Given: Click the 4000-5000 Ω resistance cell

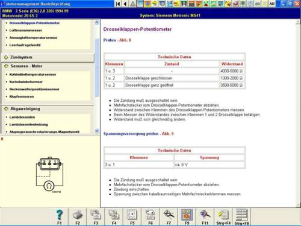Looking at the screenshot, I should point(232,71).
